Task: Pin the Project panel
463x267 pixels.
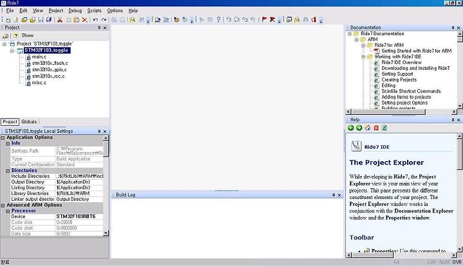Action: pyautogui.click(x=99, y=28)
